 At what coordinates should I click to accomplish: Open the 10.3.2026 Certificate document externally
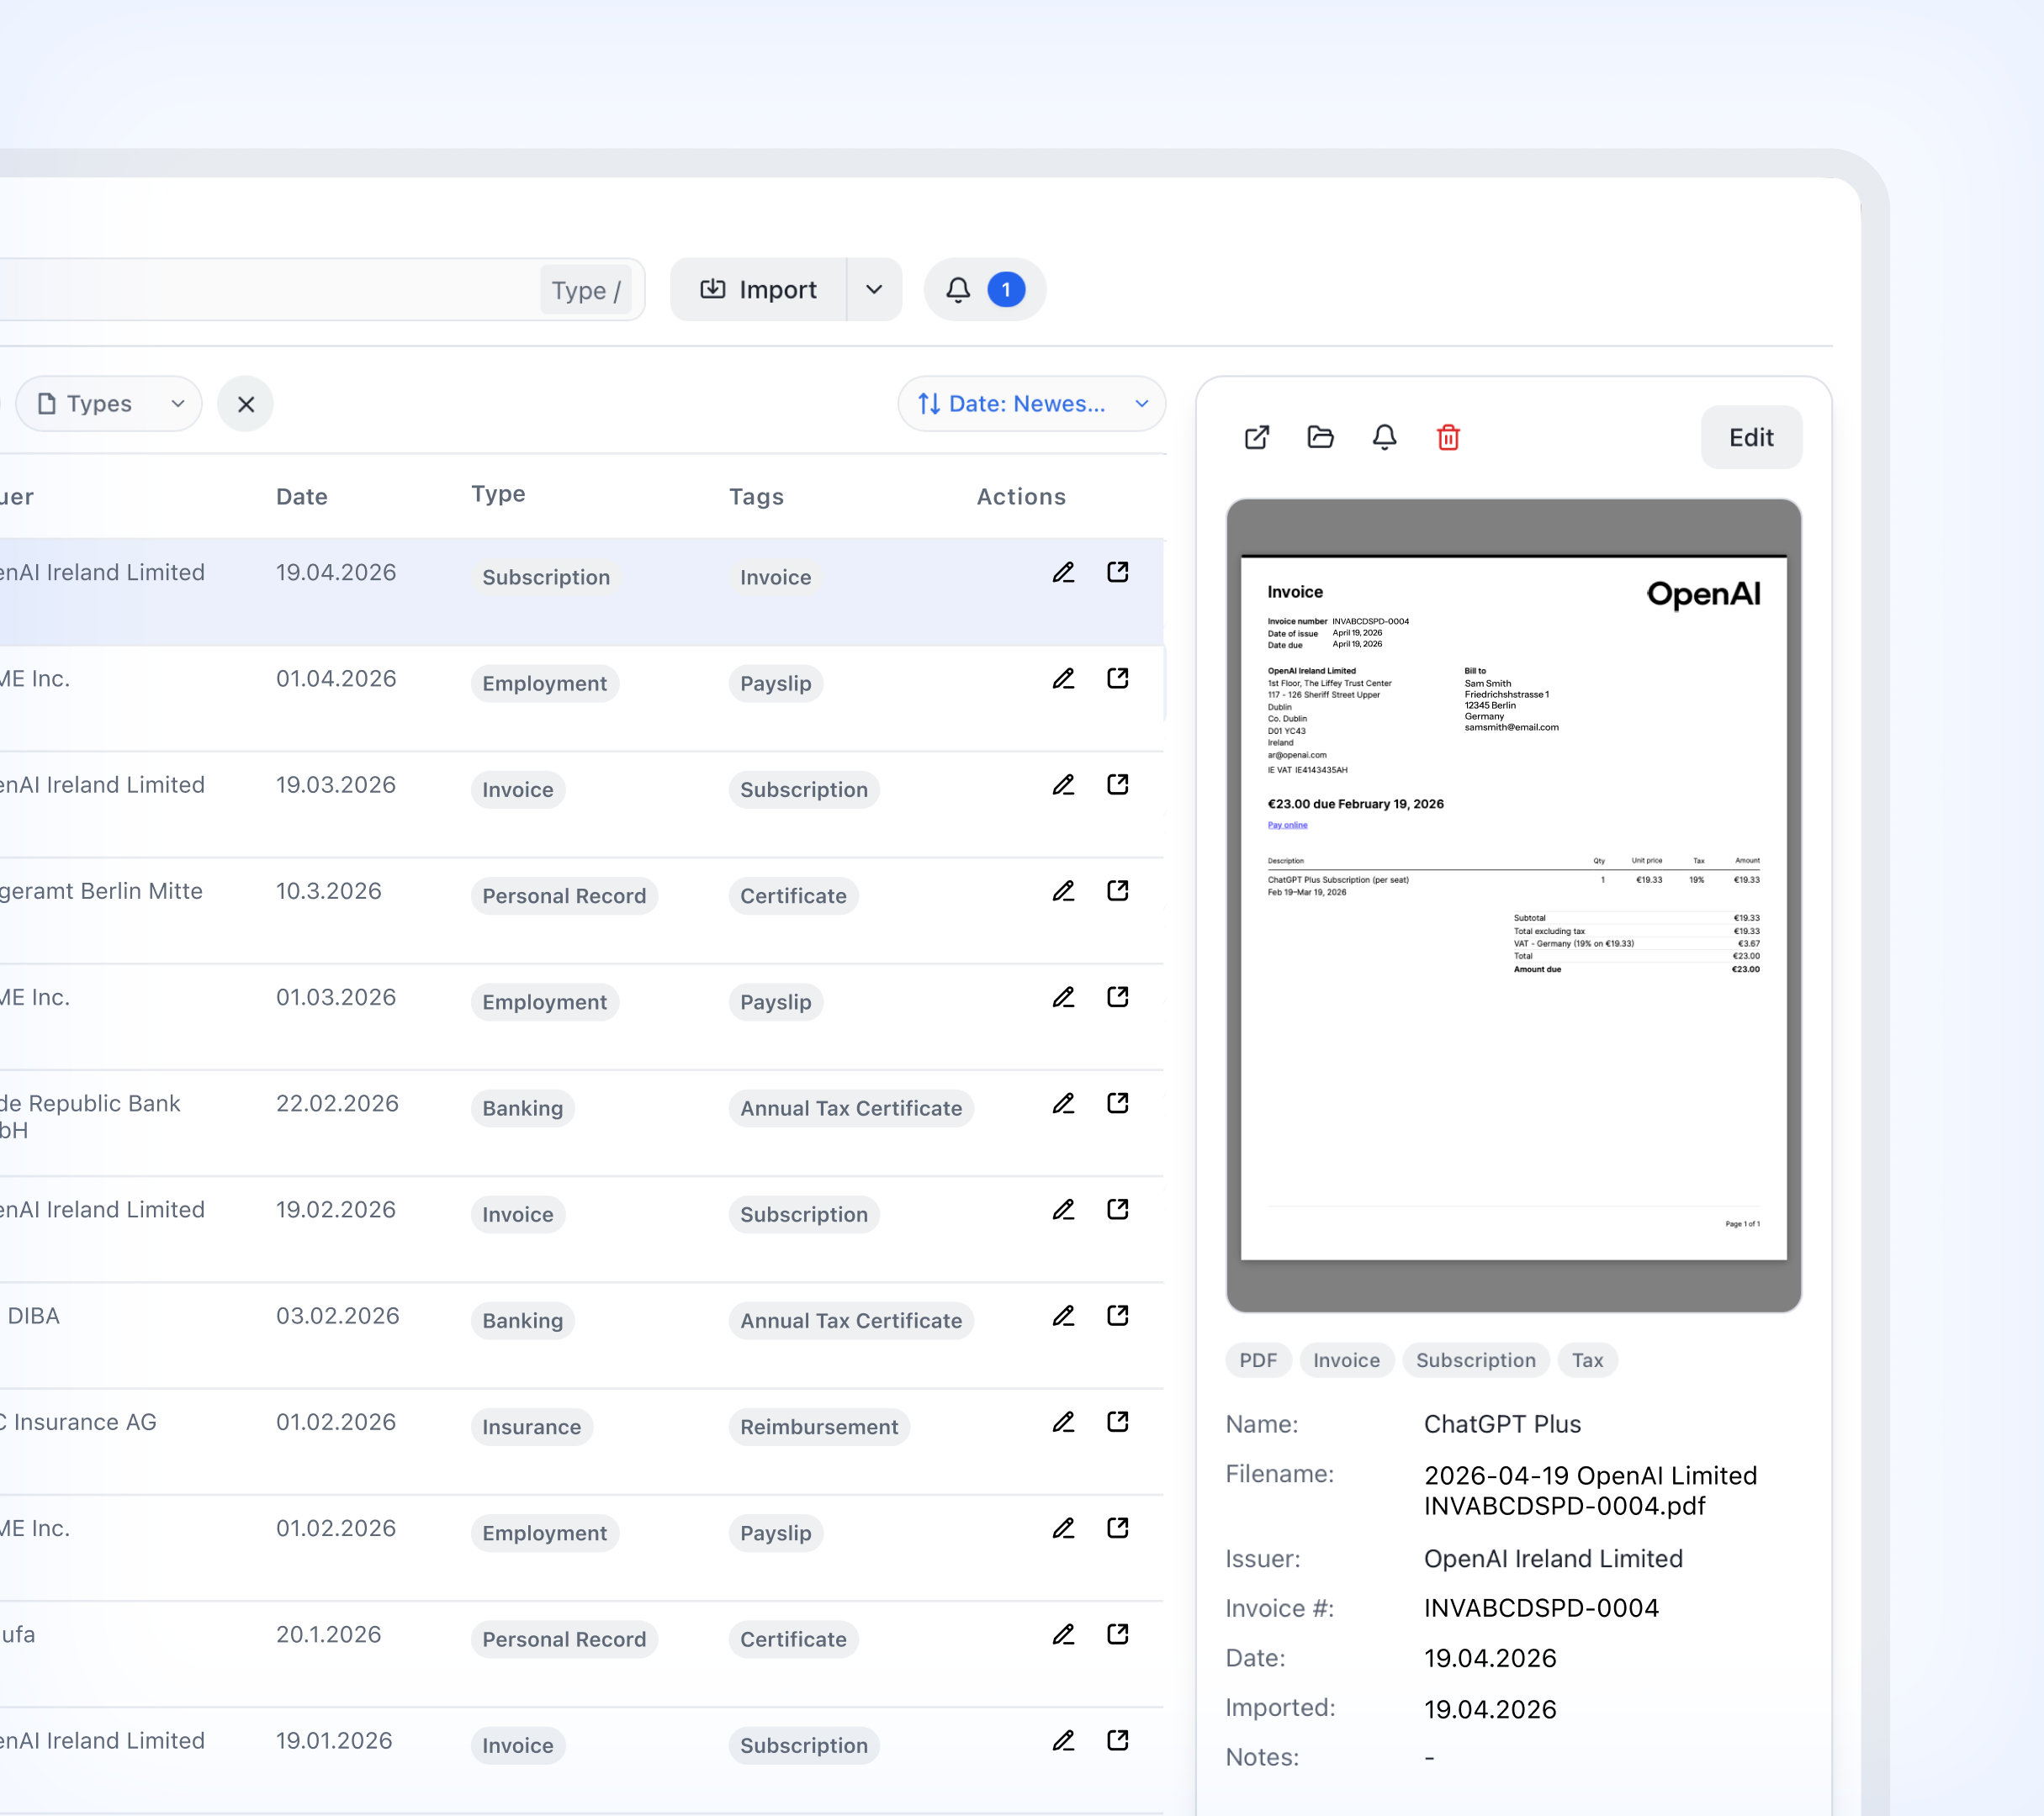[x=1118, y=890]
